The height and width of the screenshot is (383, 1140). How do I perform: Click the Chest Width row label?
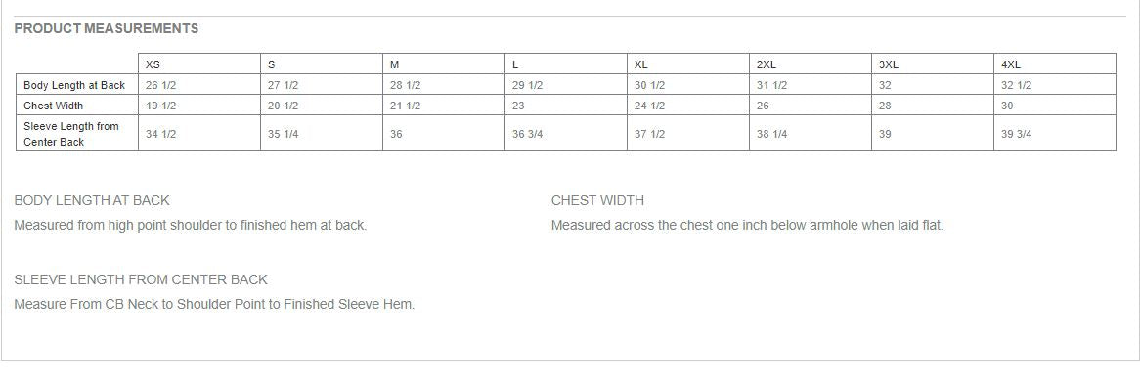[53, 106]
